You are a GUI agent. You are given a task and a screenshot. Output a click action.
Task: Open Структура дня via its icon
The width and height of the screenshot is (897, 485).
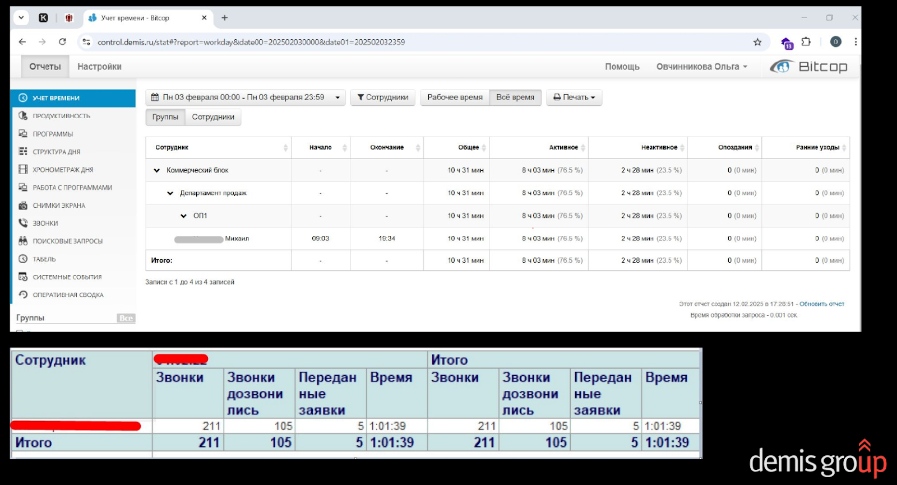[23, 152]
